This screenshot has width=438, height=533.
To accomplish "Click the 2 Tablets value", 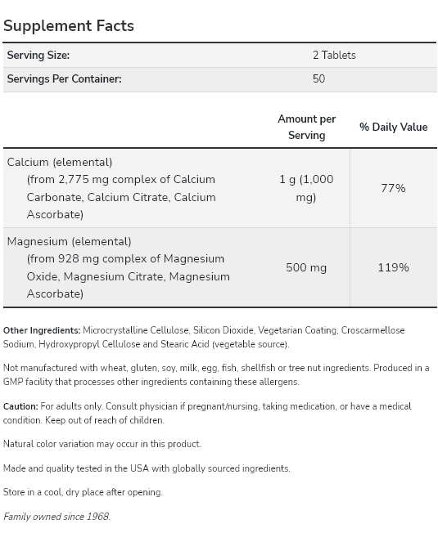I will 334,55.
